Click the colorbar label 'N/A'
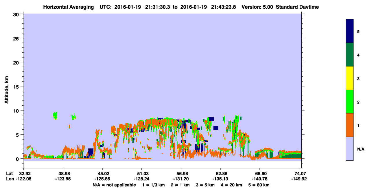 tap(360, 149)
